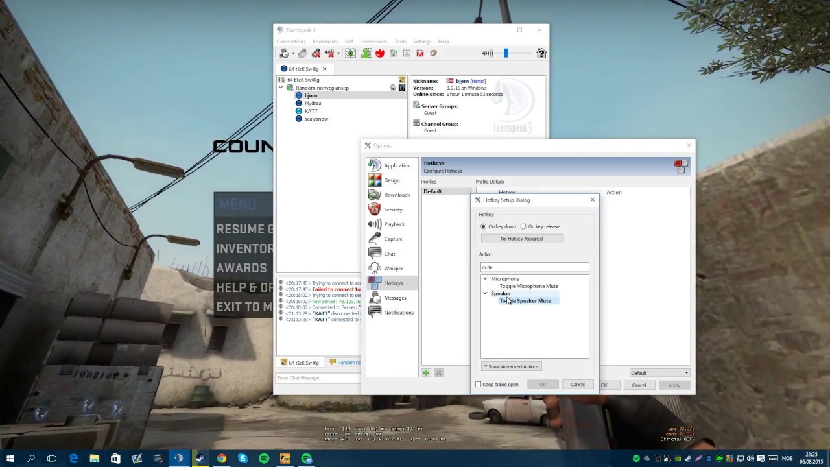This screenshot has height=467, width=830.
Task: Click the Connect icon in TeamSpeak toolbar
Action: click(284, 53)
